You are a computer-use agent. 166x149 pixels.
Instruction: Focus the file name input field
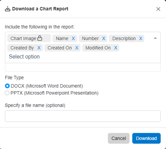(x=83, y=116)
